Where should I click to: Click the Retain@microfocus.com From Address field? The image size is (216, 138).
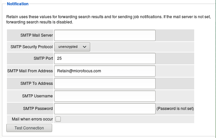(105, 71)
